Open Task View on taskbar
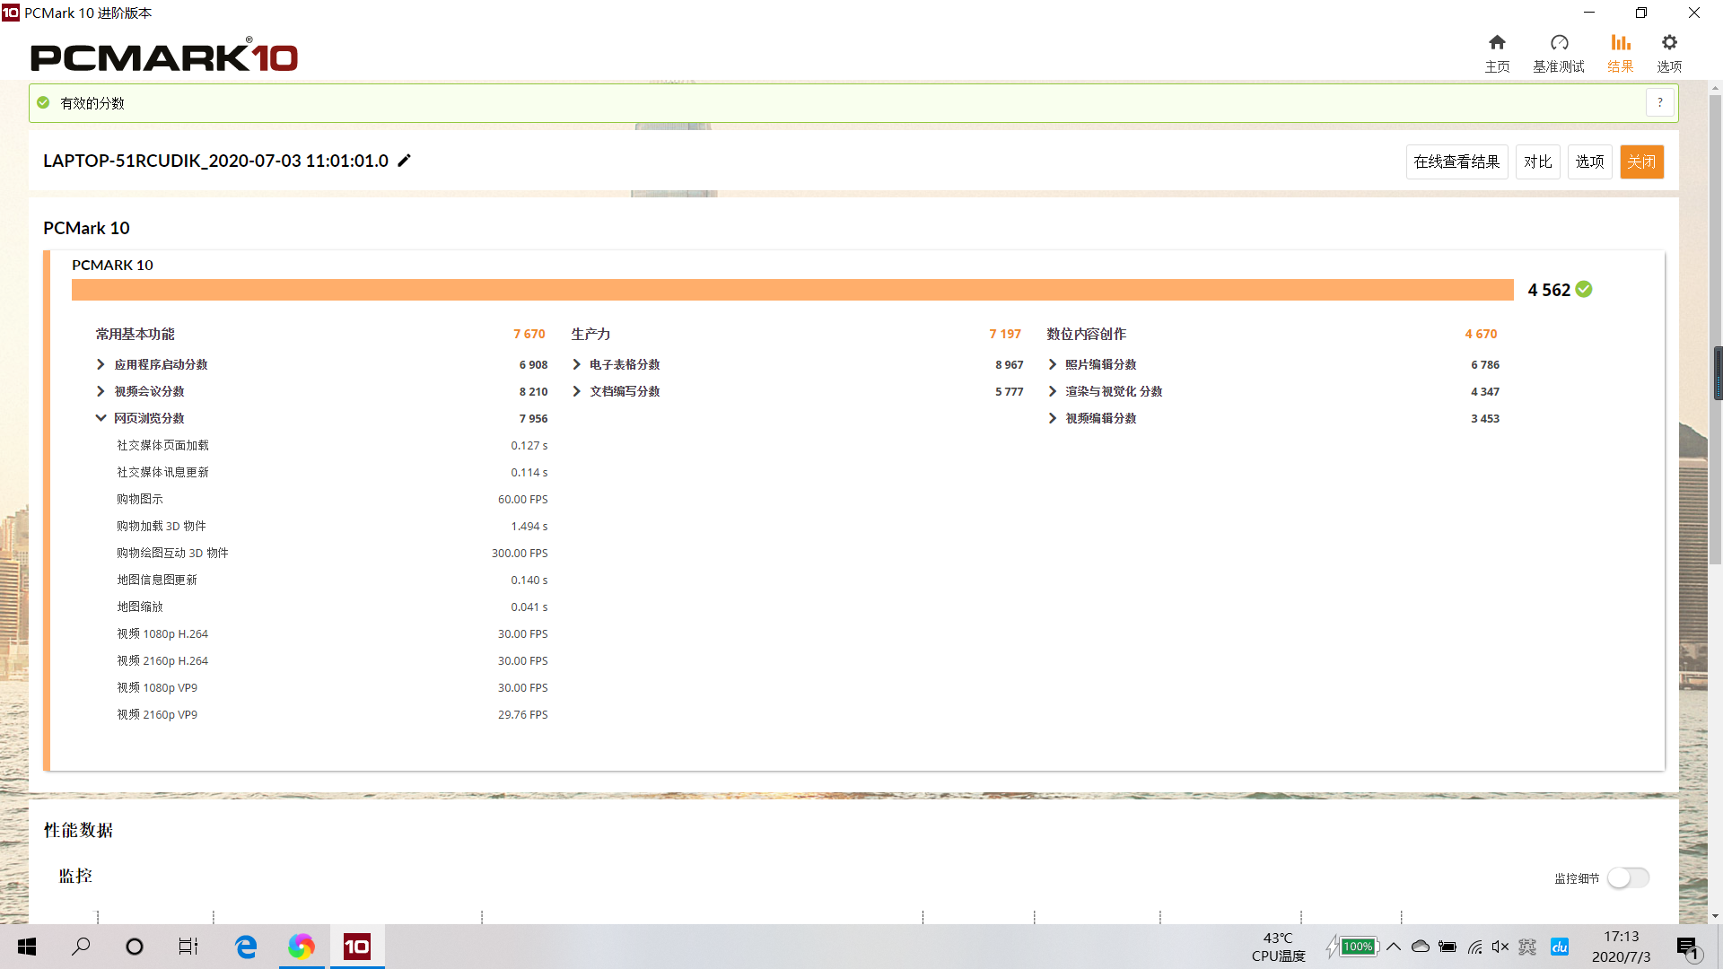The image size is (1723, 969). (188, 947)
